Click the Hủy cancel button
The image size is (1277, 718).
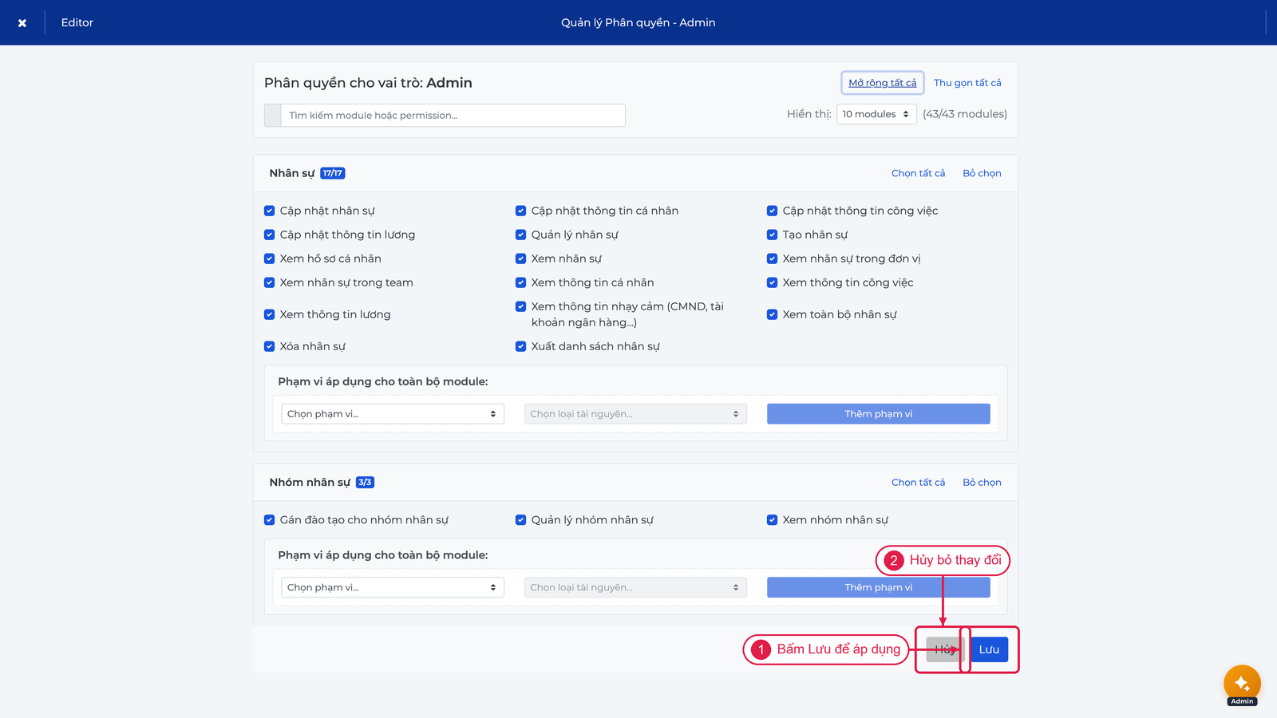pyautogui.click(x=945, y=649)
